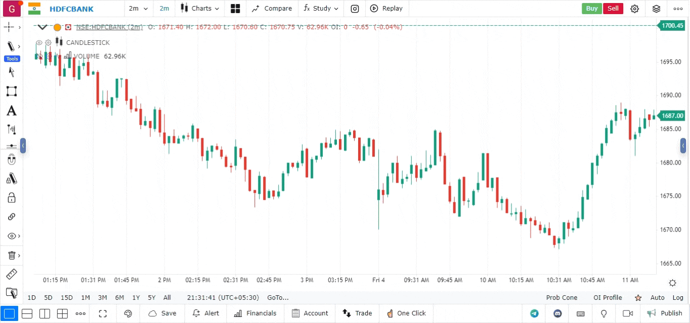Viewport: 690px width, 323px height.
Task: Select the rectangle shape drawing tool
Action: click(11, 91)
